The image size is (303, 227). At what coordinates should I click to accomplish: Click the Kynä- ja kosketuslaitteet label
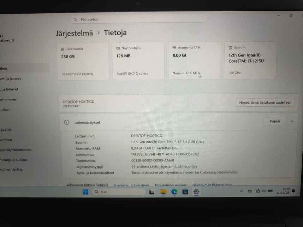pos(95,173)
